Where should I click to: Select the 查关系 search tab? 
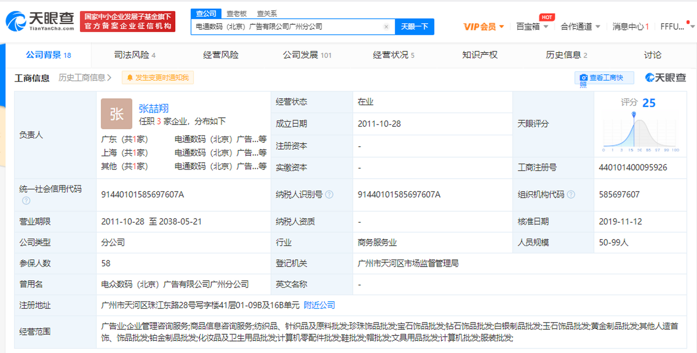[x=267, y=14]
